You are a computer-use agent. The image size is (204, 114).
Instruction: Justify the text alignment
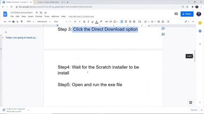click(x=134, y=22)
